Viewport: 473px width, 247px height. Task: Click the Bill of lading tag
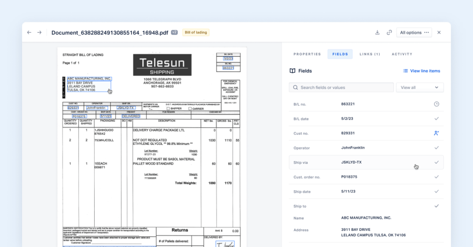point(196,33)
